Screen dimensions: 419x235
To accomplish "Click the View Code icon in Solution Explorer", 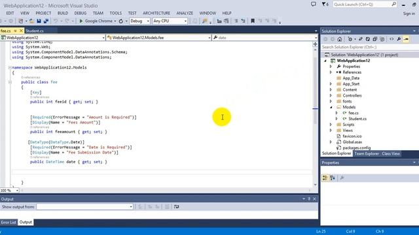I will [392, 39].
